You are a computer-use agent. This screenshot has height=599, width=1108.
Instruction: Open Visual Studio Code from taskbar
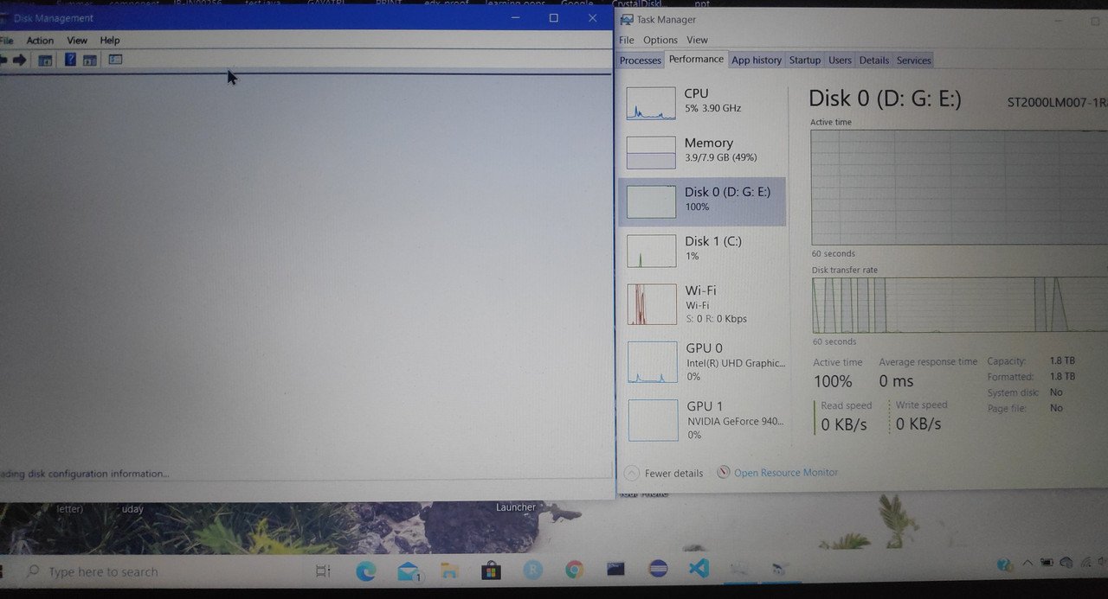(x=699, y=569)
